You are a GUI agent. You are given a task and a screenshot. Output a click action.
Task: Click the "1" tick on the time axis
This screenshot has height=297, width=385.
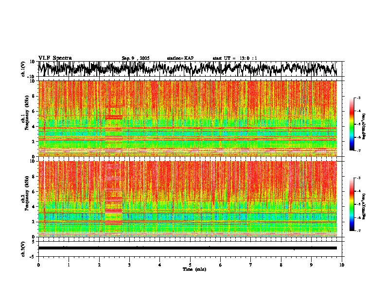(x=69, y=265)
